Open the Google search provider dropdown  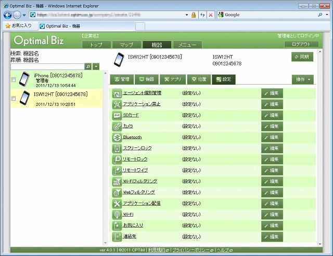(327, 15)
